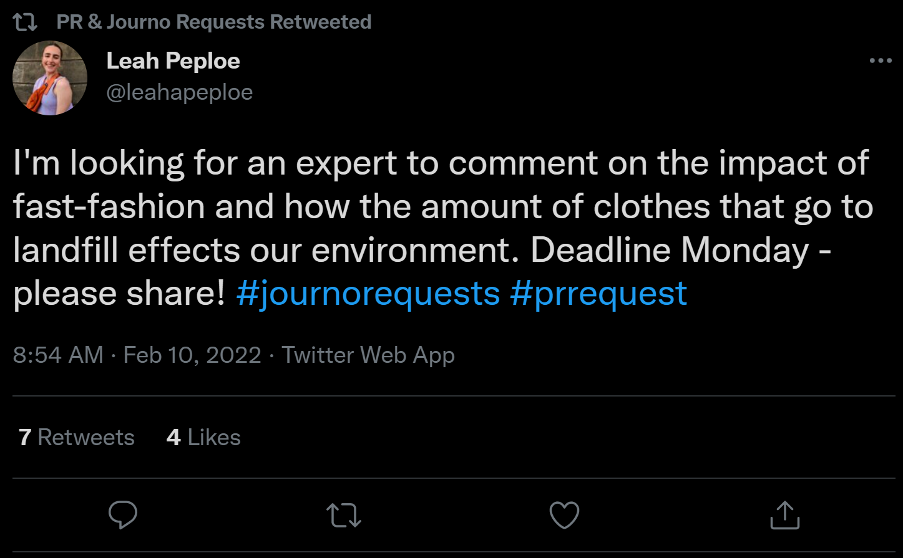Open the PR & Journo Requests Retweeted label
903x558 pixels.
point(213,21)
